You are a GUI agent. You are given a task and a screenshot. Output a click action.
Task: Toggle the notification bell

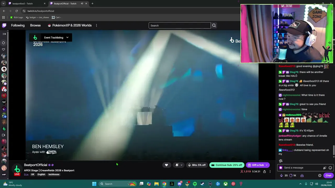tap(177, 165)
